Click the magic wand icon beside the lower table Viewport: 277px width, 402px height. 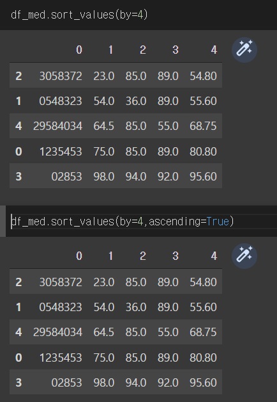point(244,256)
